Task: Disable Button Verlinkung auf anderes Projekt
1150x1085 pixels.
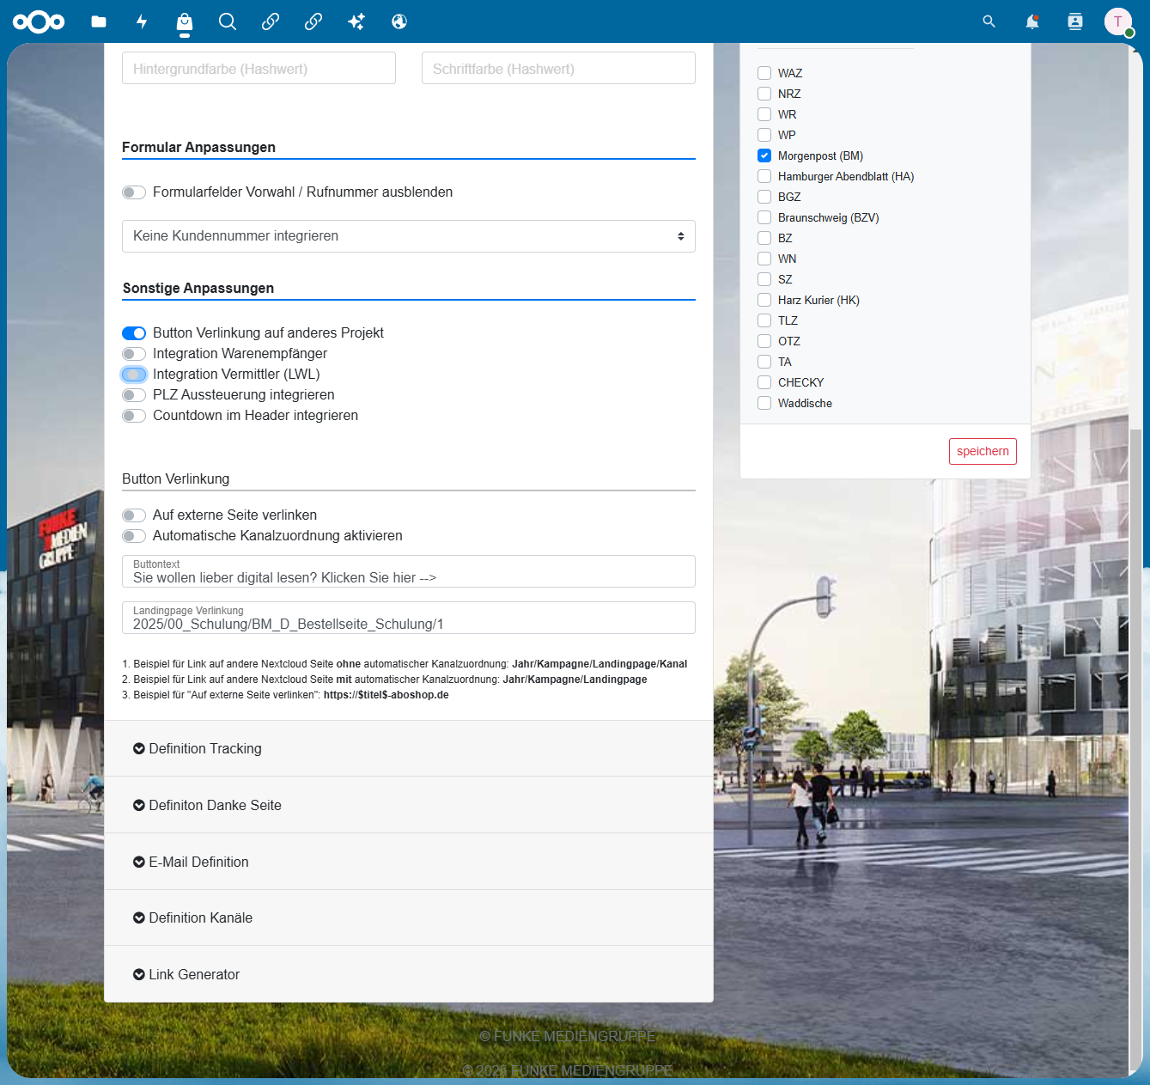Action: 134,333
